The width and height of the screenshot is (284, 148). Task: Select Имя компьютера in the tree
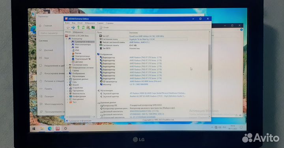click(x=82, y=45)
